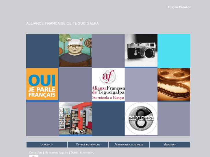Click the Alianza Francesa de Tegucigalpa logo
This screenshot has width=210, height=157.
(x=108, y=84)
